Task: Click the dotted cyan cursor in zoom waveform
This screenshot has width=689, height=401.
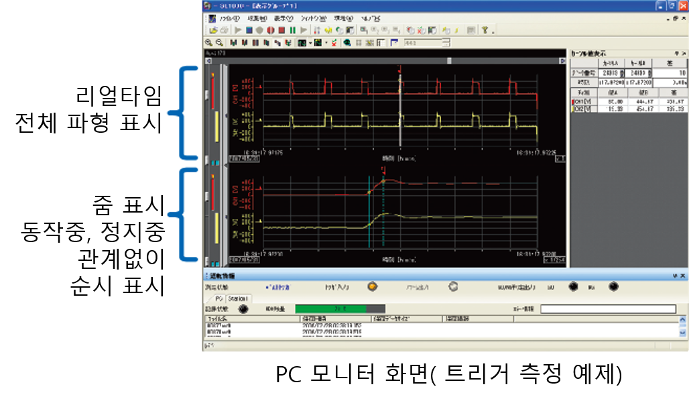Action: [383, 211]
